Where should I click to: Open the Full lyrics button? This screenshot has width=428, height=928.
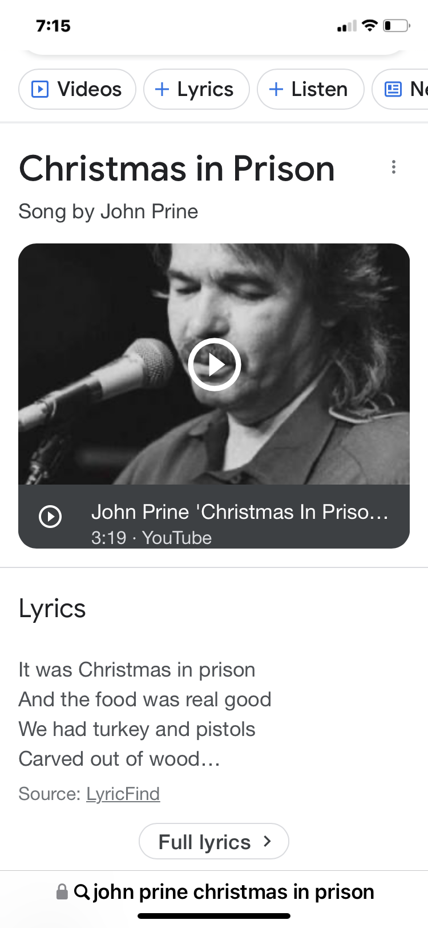(x=214, y=841)
